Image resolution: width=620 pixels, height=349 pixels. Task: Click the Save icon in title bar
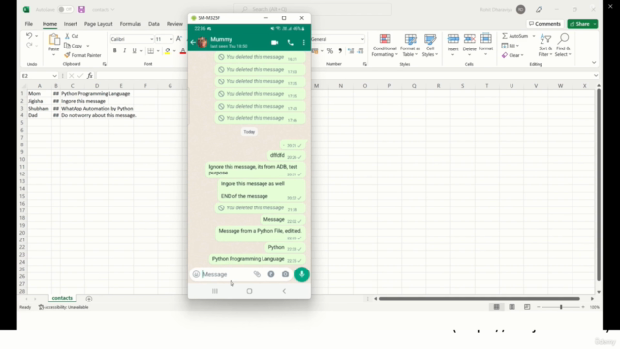(81, 9)
